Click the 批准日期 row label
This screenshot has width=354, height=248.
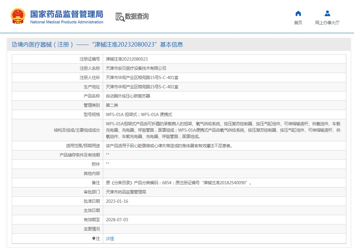tap(92, 201)
